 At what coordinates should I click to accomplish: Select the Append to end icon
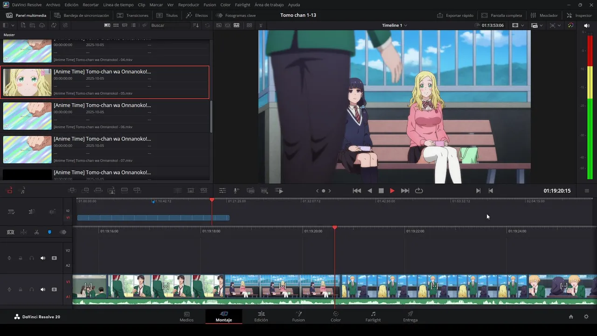coord(85,190)
